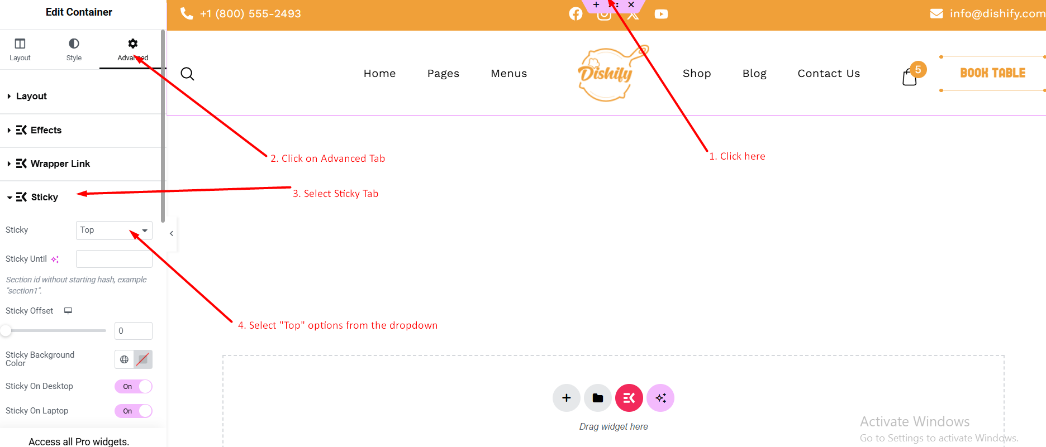Open the Menus menu item
The image size is (1046, 447).
(508, 73)
